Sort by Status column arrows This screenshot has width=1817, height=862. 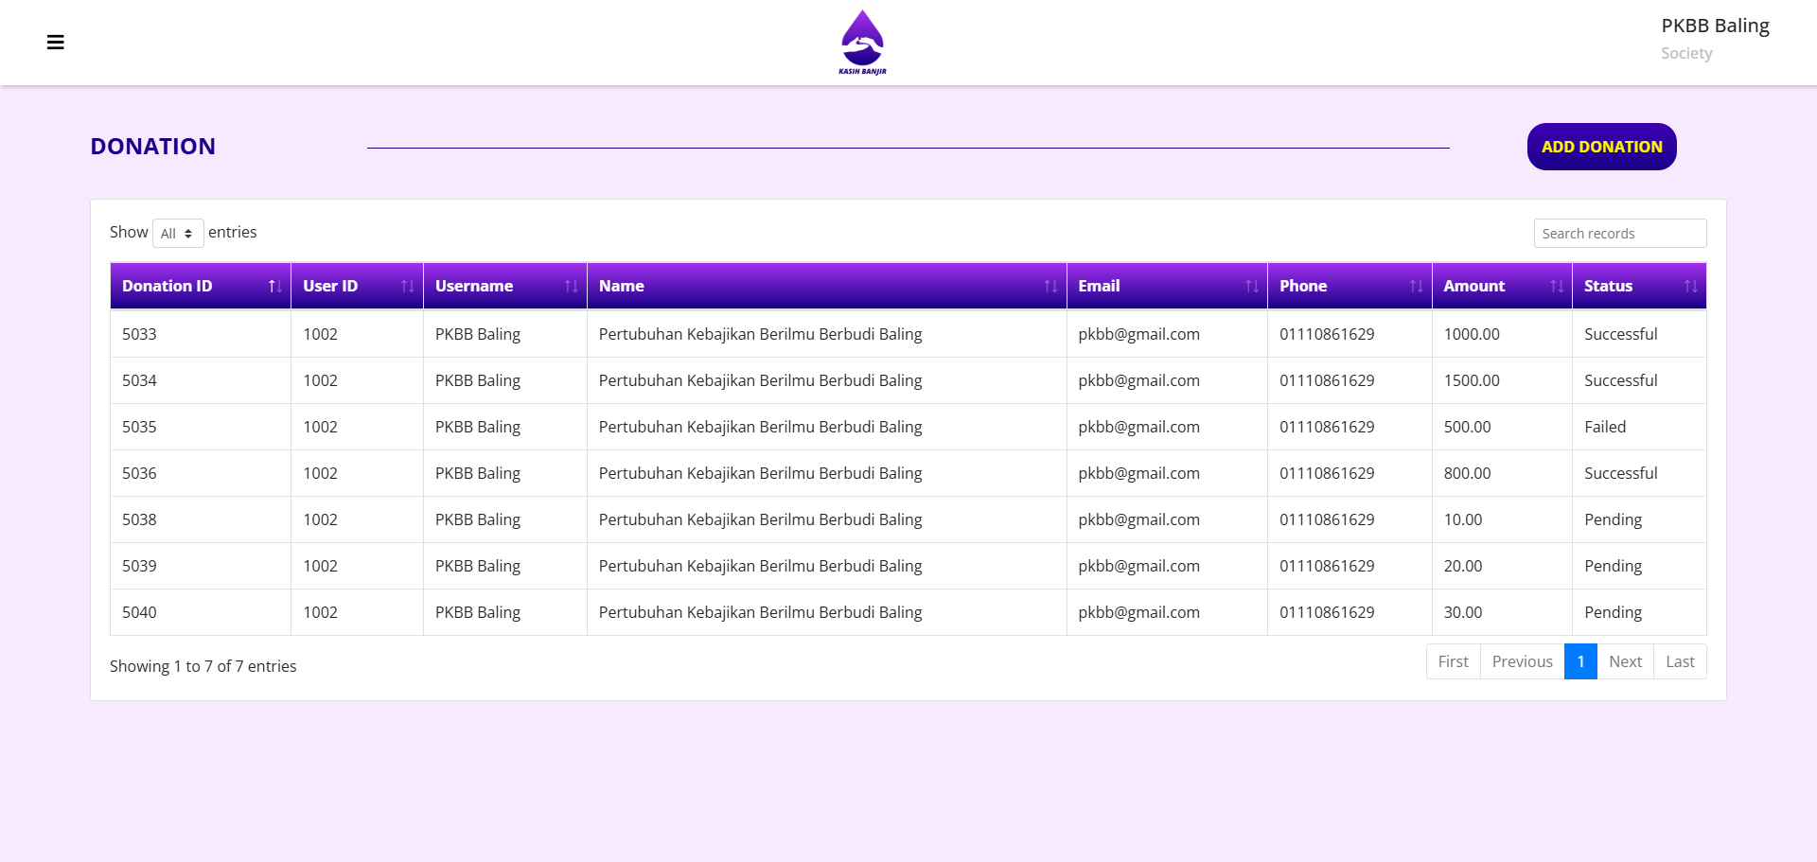pos(1690,287)
